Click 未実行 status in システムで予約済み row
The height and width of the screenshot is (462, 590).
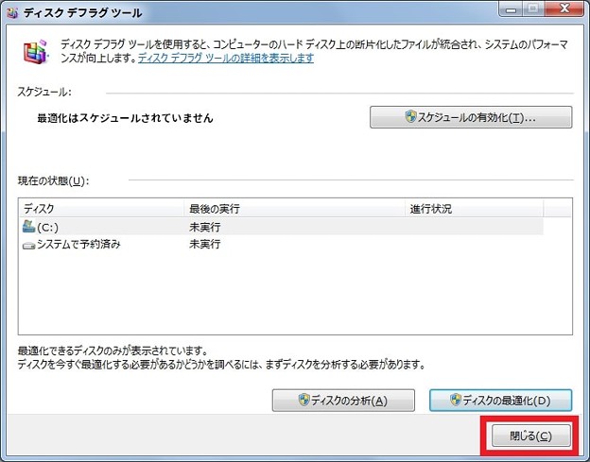click(x=204, y=244)
